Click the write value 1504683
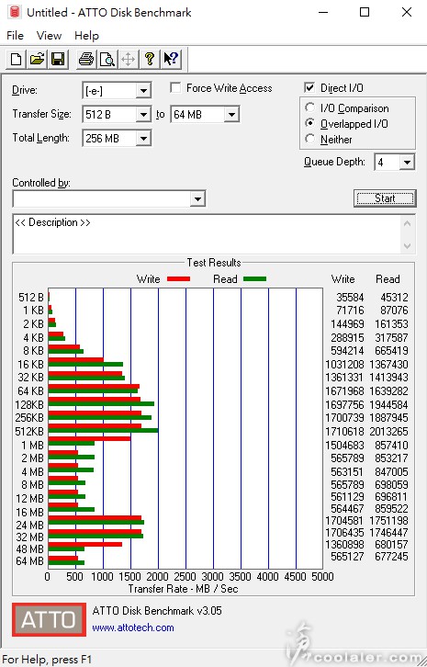The width and height of the screenshot is (427, 667). [x=344, y=445]
